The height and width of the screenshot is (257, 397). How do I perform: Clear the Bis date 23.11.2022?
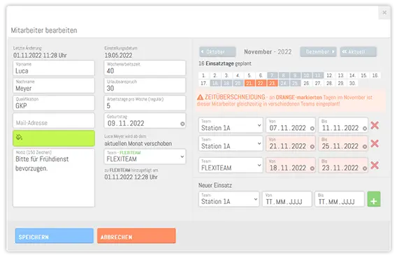pyautogui.click(x=365, y=168)
